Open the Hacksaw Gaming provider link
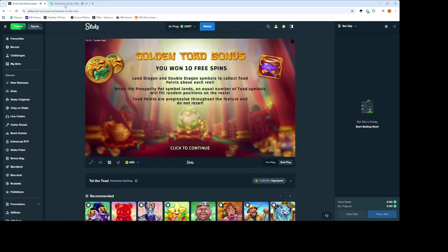The width and height of the screenshot is (448, 252). [x=121, y=181]
